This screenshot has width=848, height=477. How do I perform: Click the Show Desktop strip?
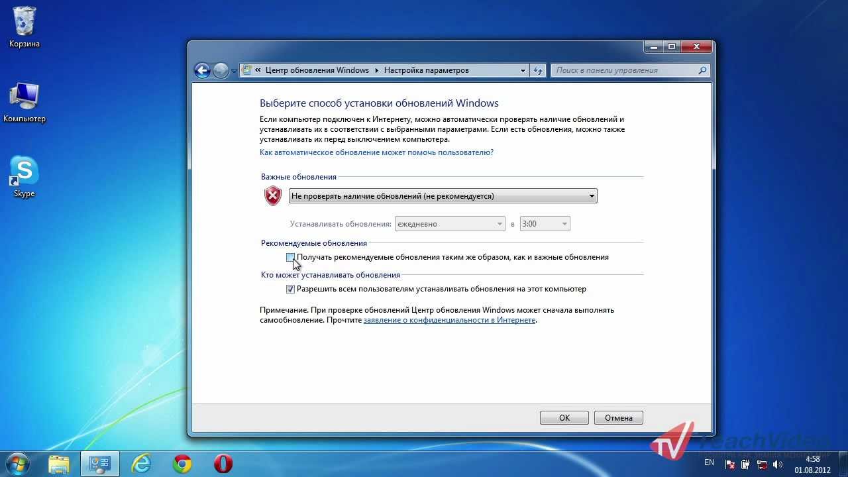tap(843, 464)
